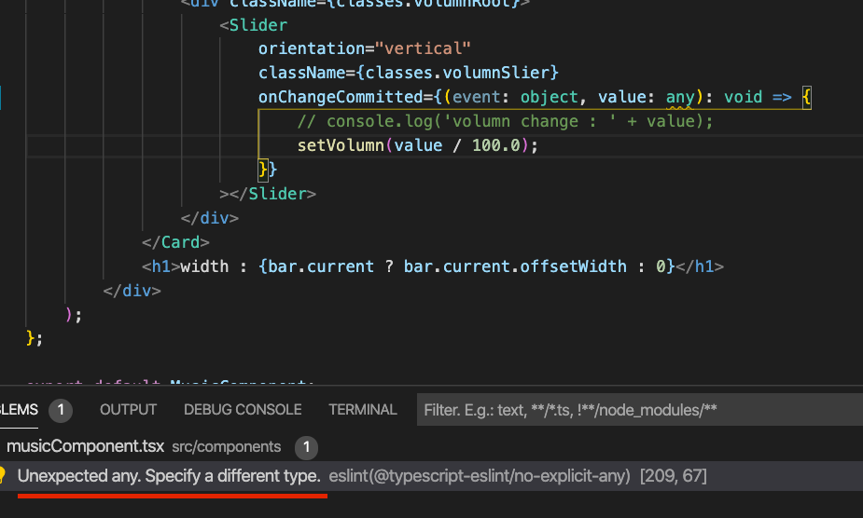Viewport: 863px width, 518px height.
Task: Click the void return type keyword
Action: tap(743, 97)
